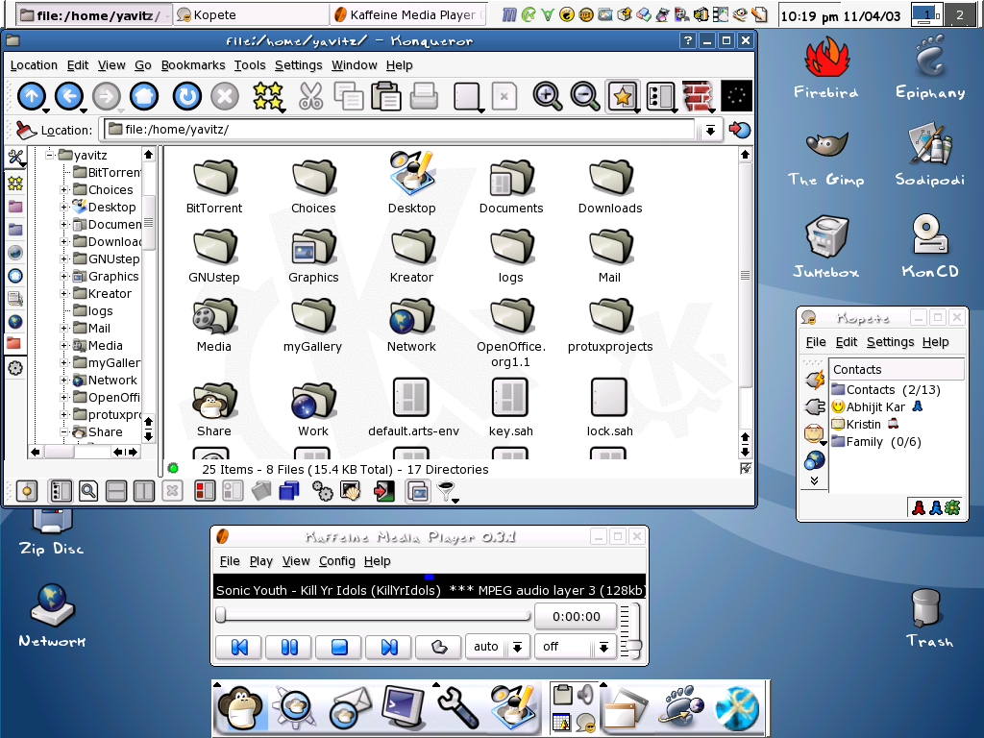Collapse the yavitz root tree node
The width and height of the screenshot is (984, 738).
pos(49,155)
